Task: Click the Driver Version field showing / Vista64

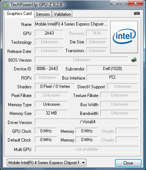Action: [x=87, y=122]
